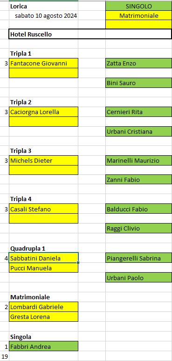Select the Piangerelli Sabrina cell
This screenshot has width=172, height=361.
tap(139, 258)
